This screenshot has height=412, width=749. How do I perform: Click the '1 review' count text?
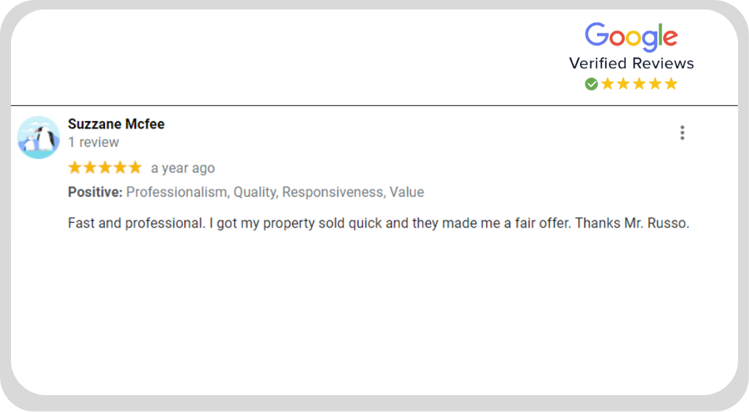pos(93,142)
